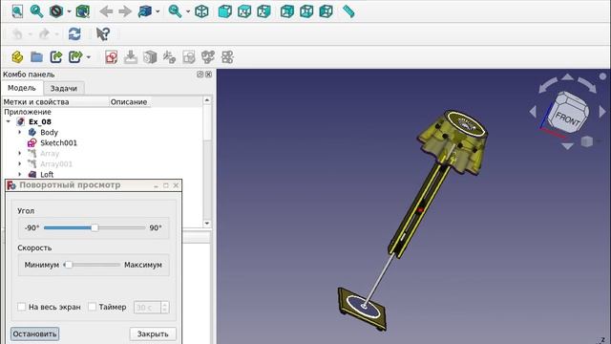Decrease the timer value with down stepper

(x=165, y=311)
